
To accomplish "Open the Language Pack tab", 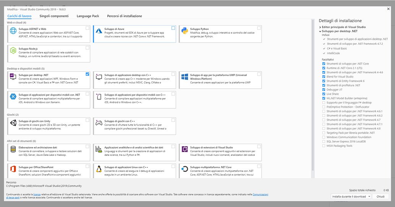I will point(87,16).
